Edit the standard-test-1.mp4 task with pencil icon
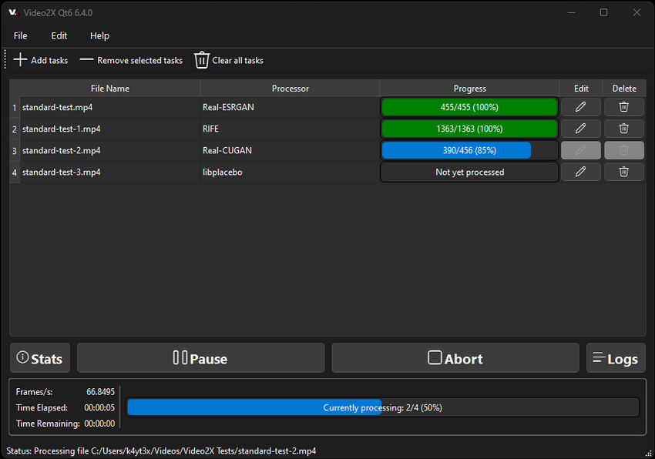The image size is (655, 459). (x=581, y=129)
